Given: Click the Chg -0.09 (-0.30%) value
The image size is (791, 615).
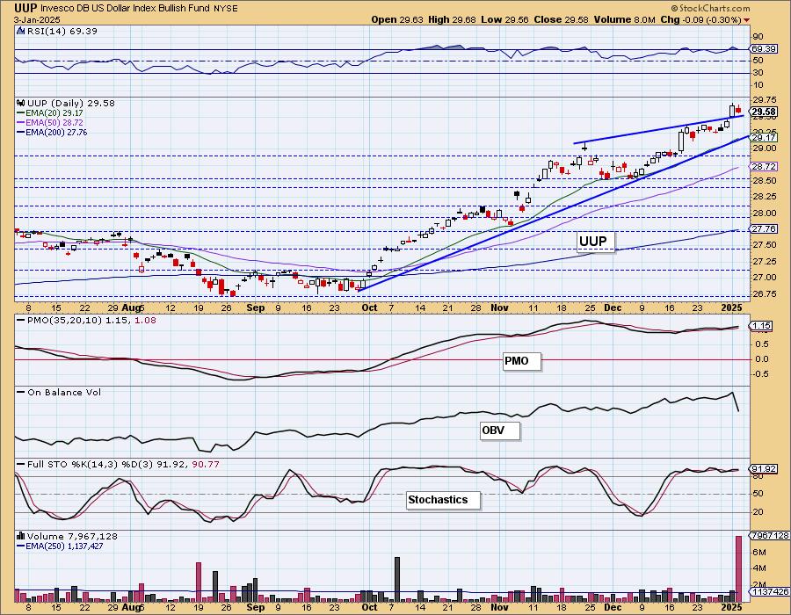Looking at the screenshot, I should pyautogui.click(x=700, y=19).
